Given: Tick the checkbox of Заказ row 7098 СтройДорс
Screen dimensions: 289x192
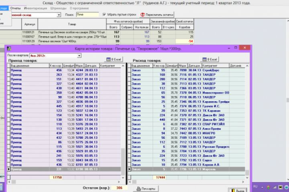Looking at the screenshot, I should tap(129, 70).
